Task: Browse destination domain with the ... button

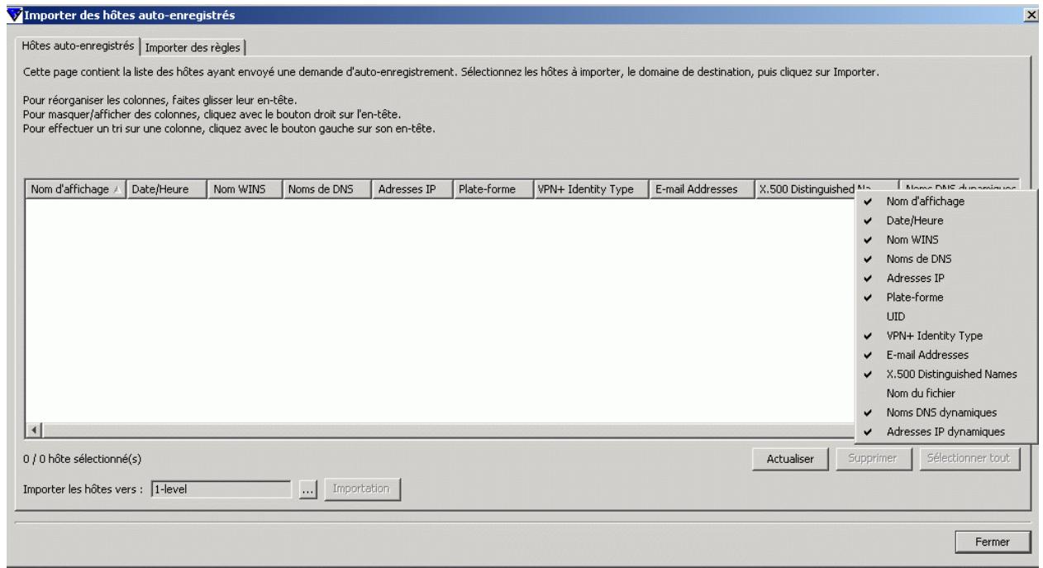Action: [x=307, y=489]
